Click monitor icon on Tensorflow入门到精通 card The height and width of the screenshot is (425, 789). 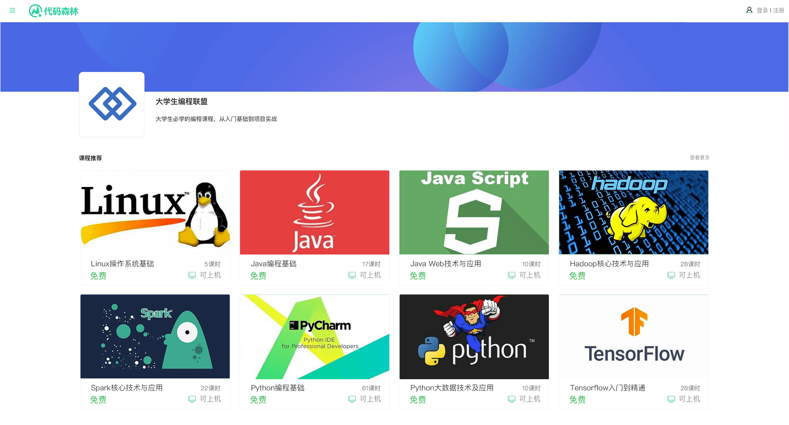click(x=671, y=399)
